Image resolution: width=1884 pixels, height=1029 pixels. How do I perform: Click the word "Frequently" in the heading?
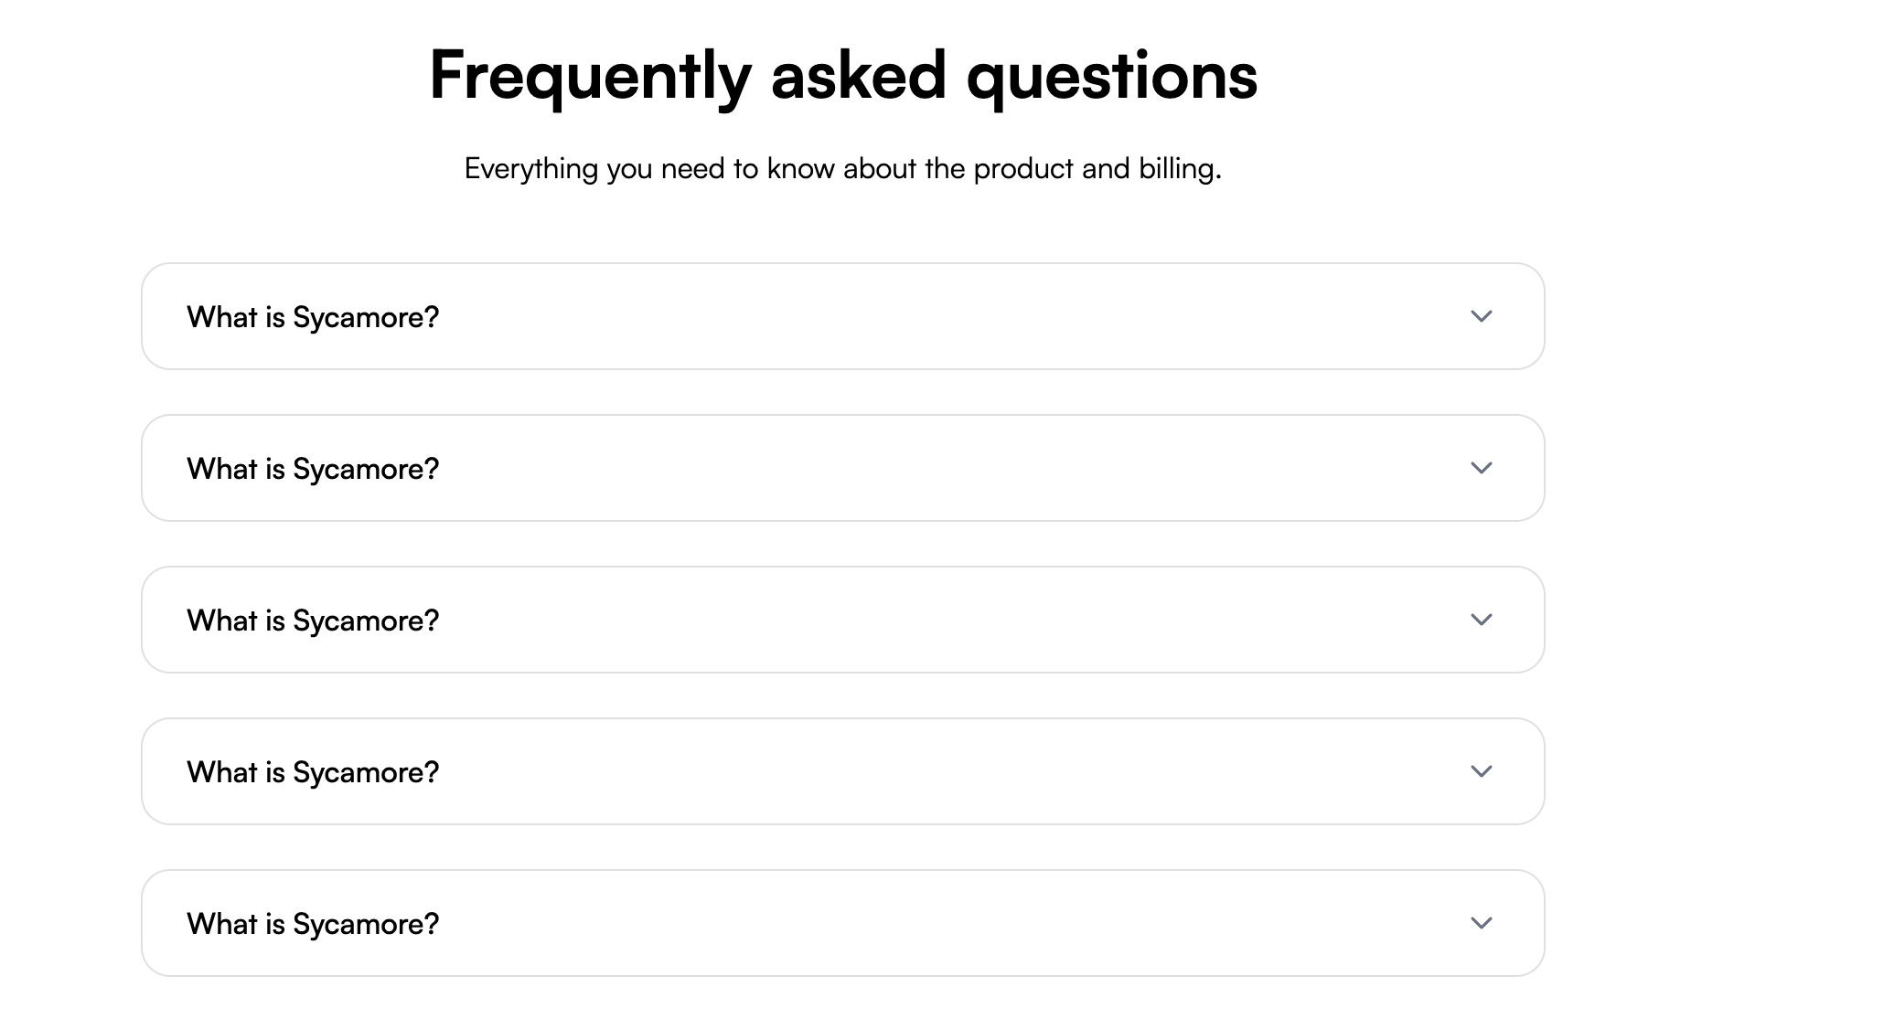point(590,75)
